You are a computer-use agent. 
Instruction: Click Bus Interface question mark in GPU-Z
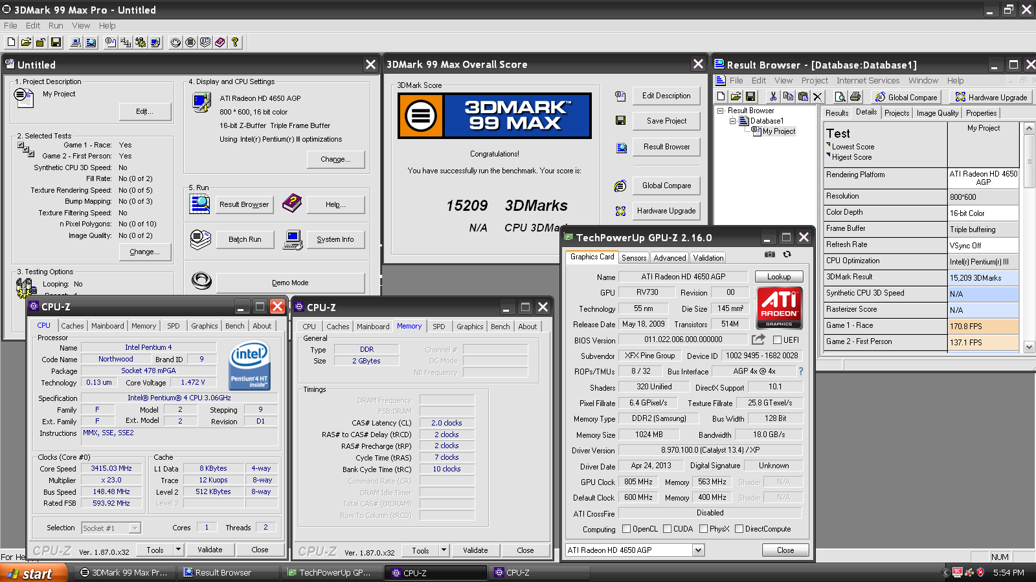801,371
